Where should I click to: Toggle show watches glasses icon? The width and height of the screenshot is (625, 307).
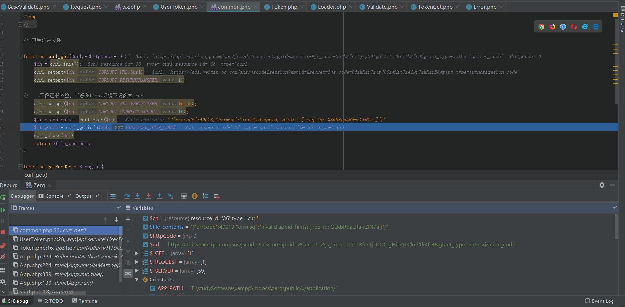[x=128, y=274]
